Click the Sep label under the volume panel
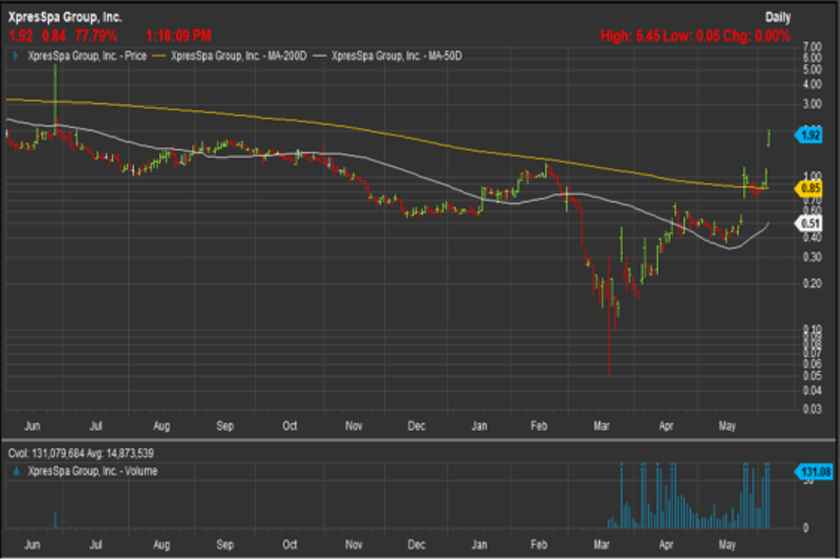Screen dimensions: 840x560 point(225,543)
